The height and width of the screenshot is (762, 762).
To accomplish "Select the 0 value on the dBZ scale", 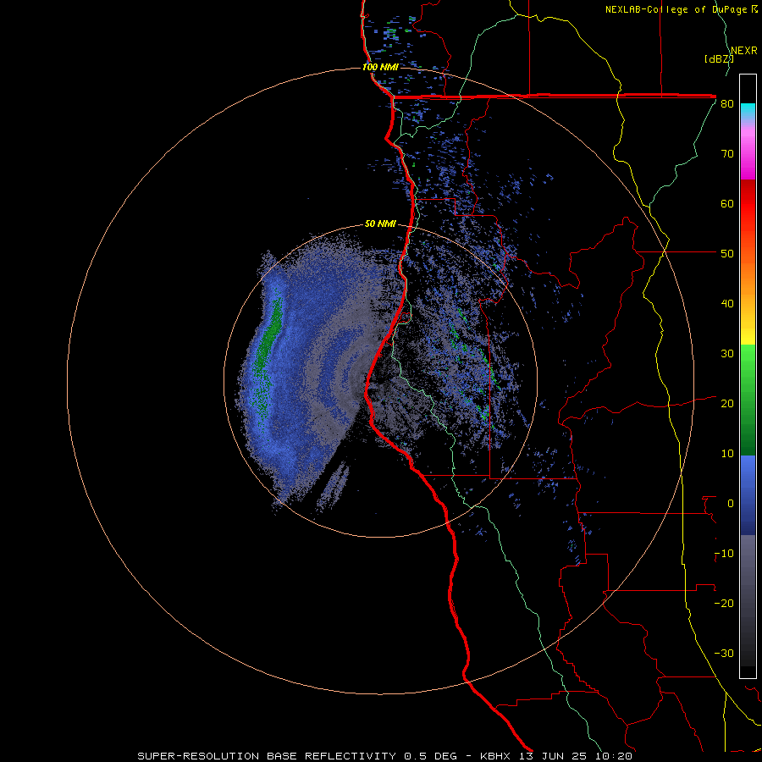I will click(731, 504).
